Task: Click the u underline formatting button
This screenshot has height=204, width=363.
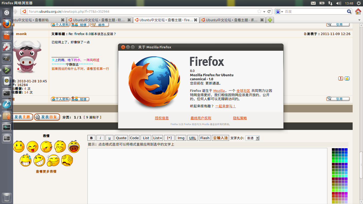Action: [x=109, y=138]
